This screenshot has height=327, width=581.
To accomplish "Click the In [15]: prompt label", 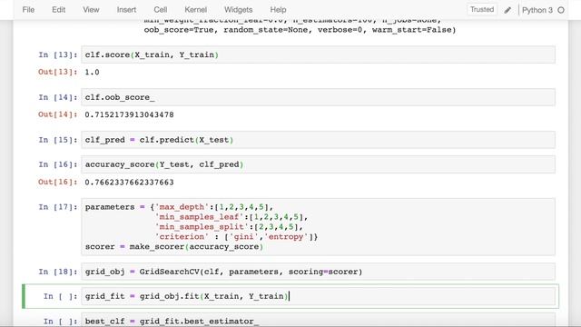I will point(58,140).
